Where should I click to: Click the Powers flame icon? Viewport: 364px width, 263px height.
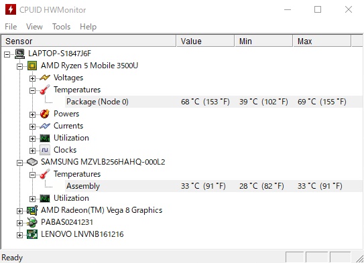tap(45, 114)
